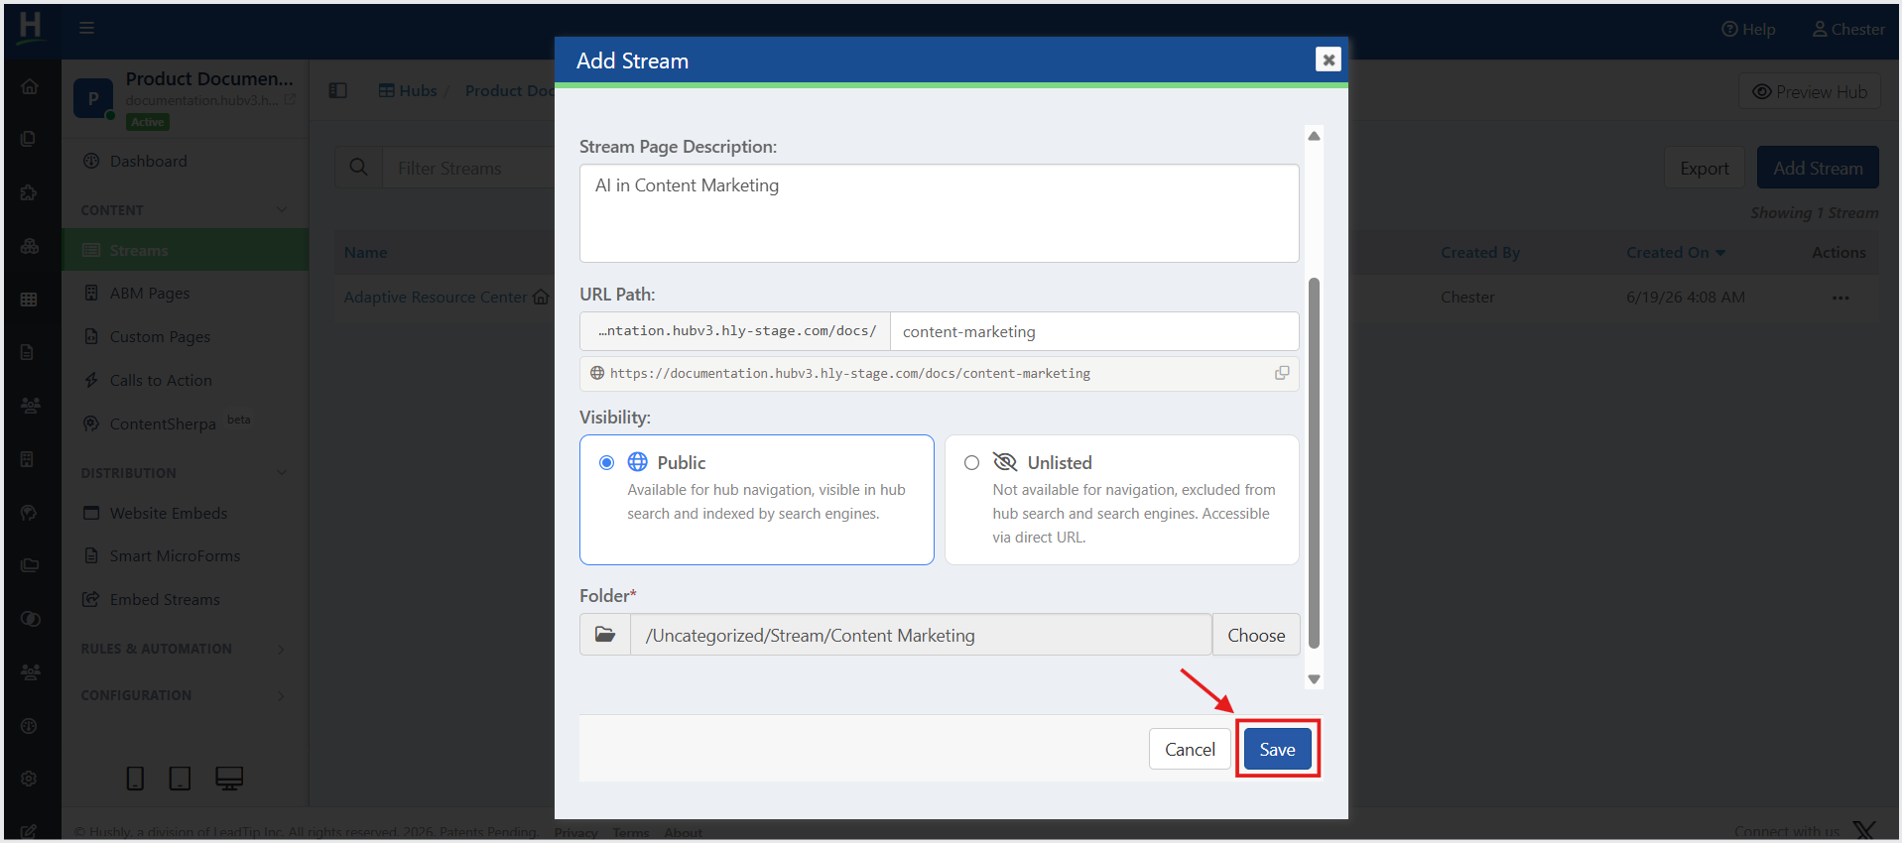Open the external link icon beside hub URL
Screen dimensions: 1902x843
click(x=290, y=99)
